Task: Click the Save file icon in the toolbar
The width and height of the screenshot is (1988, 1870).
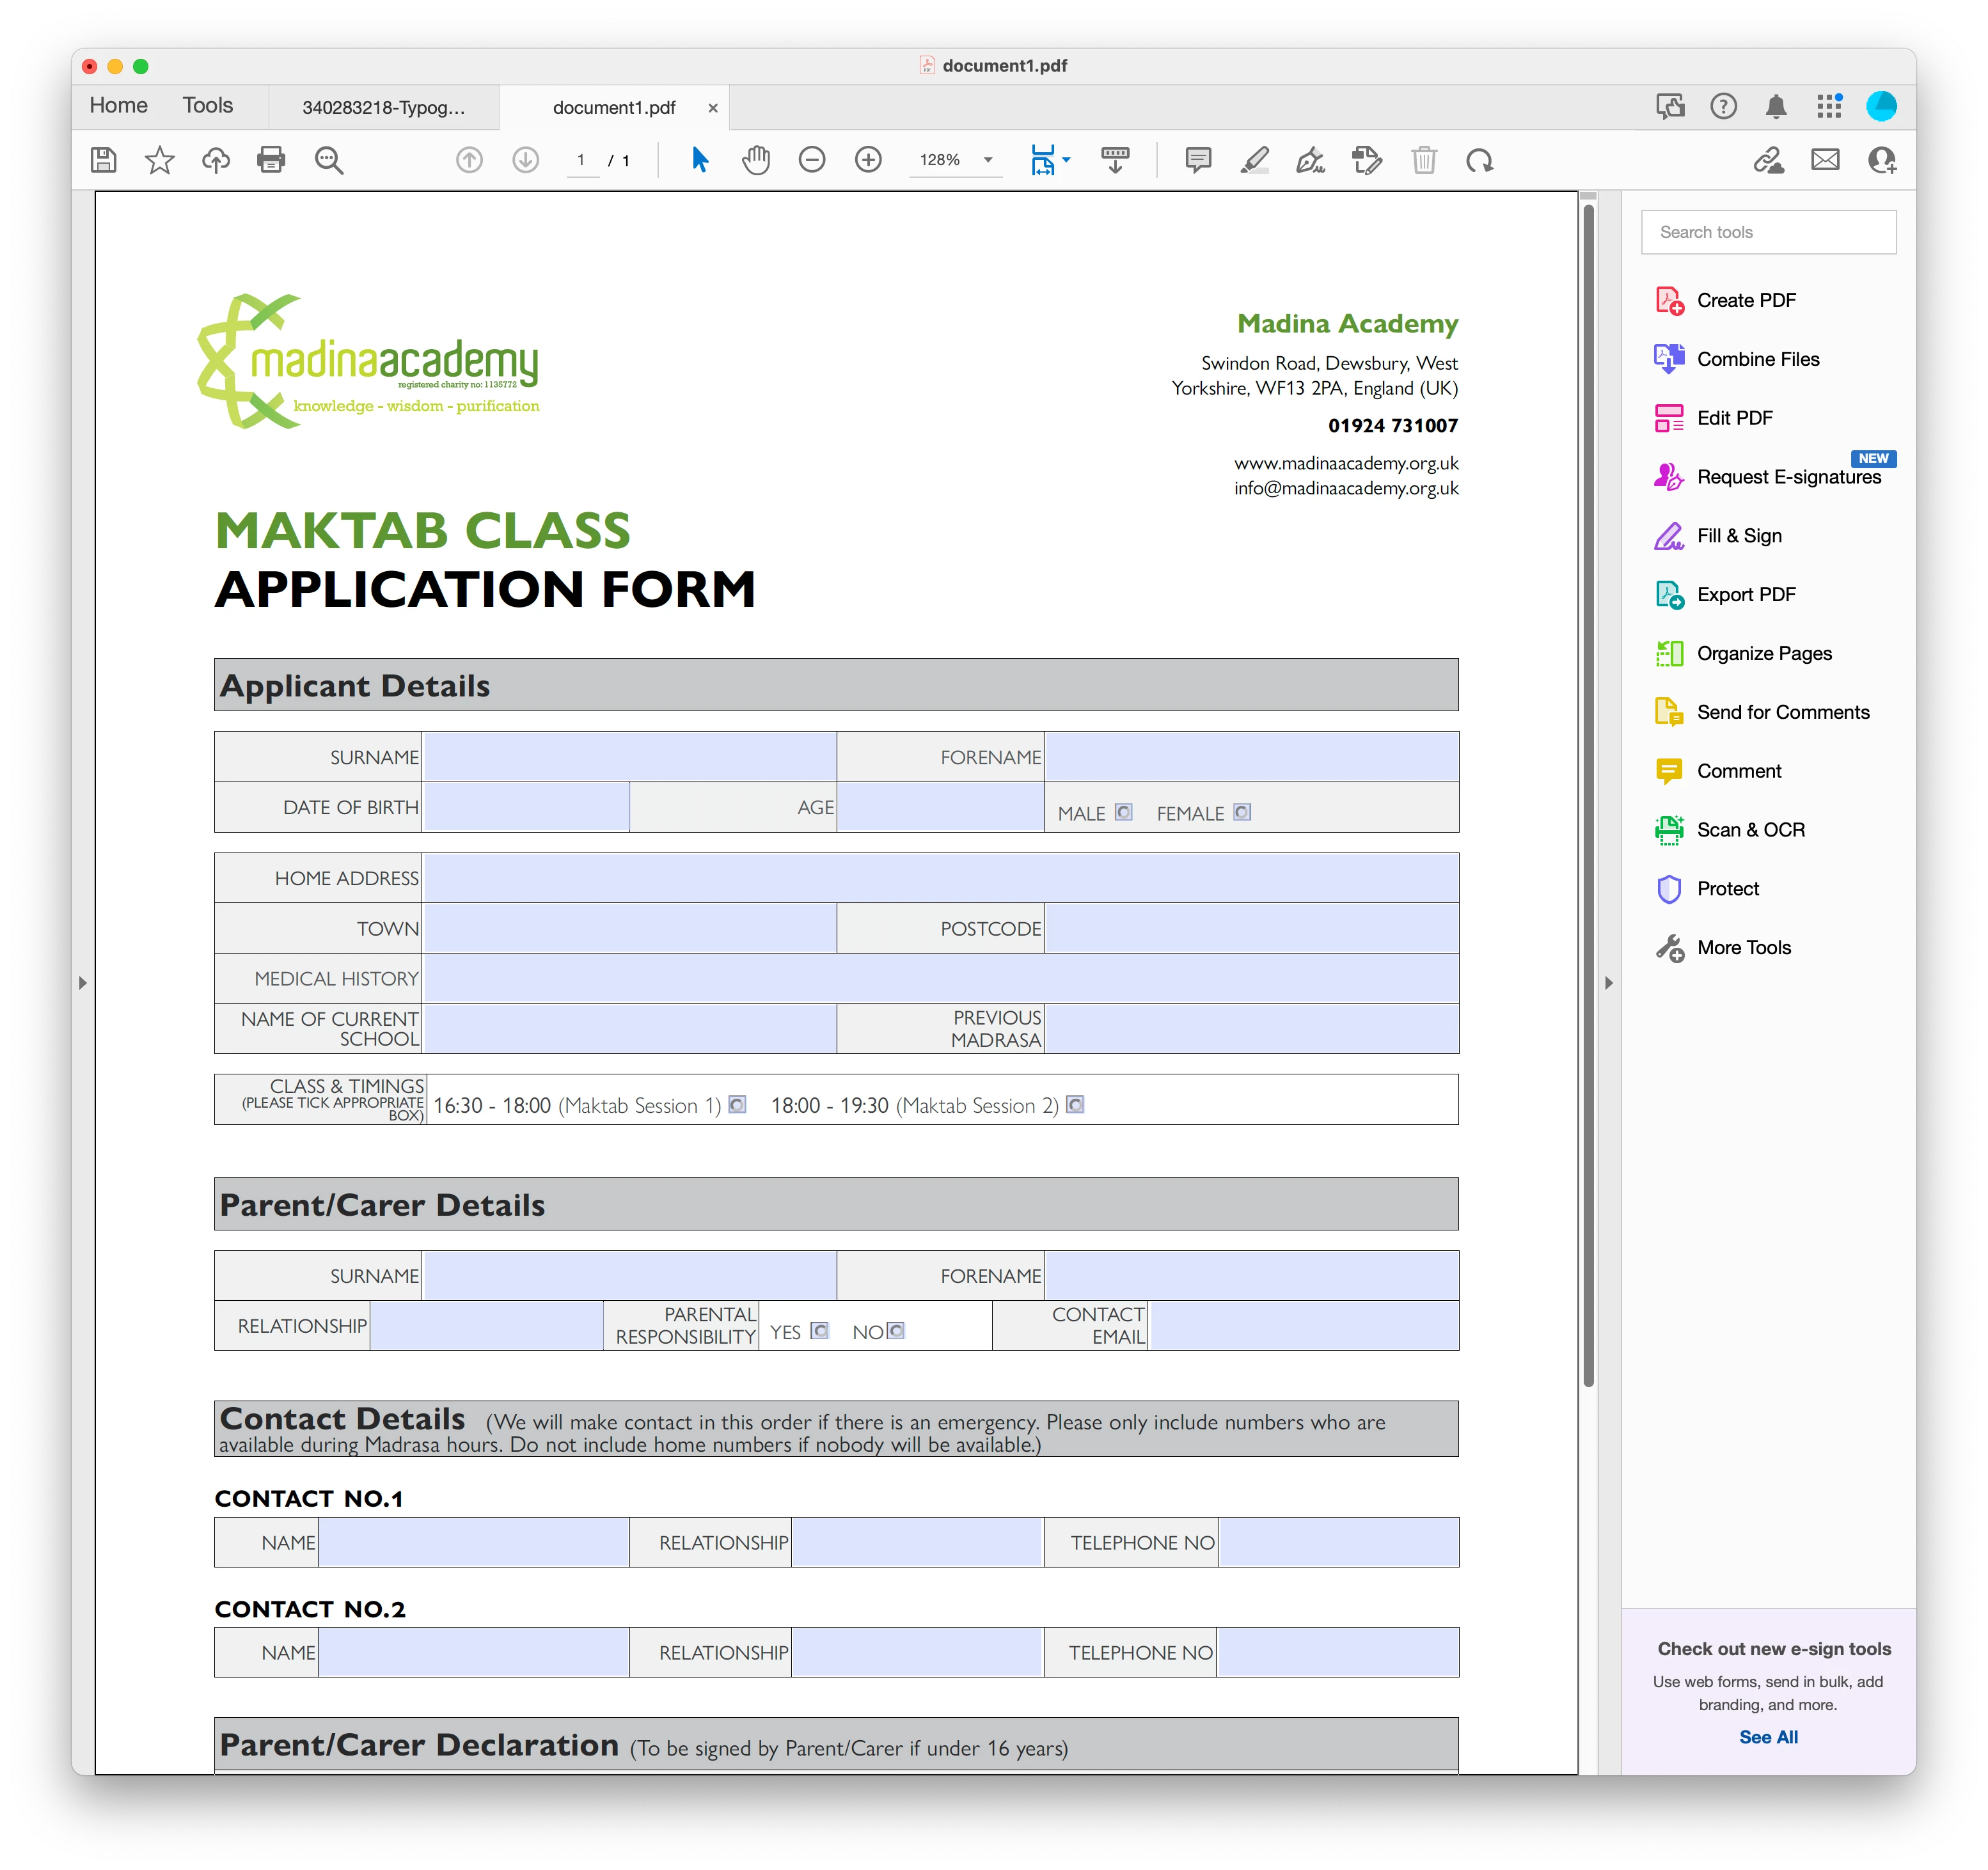Action: click(104, 160)
